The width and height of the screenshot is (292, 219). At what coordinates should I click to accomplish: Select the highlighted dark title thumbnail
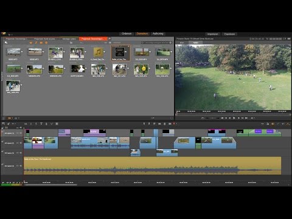coord(120,52)
